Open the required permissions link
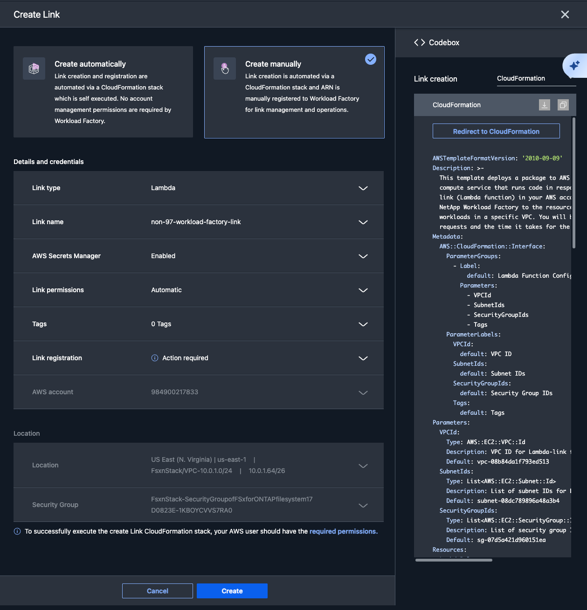Image resolution: width=587 pixels, height=610 pixels. [x=344, y=531]
